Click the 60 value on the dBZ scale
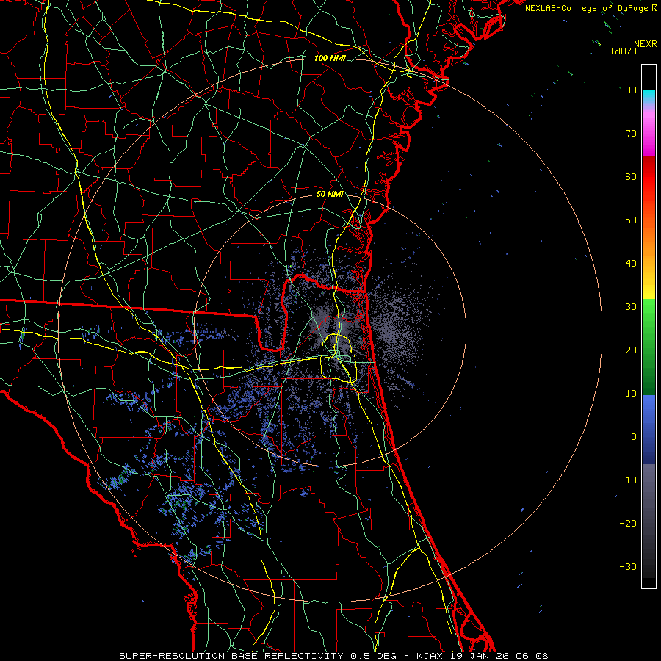The width and height of the screenshot is (661, 661). point(631,176)
